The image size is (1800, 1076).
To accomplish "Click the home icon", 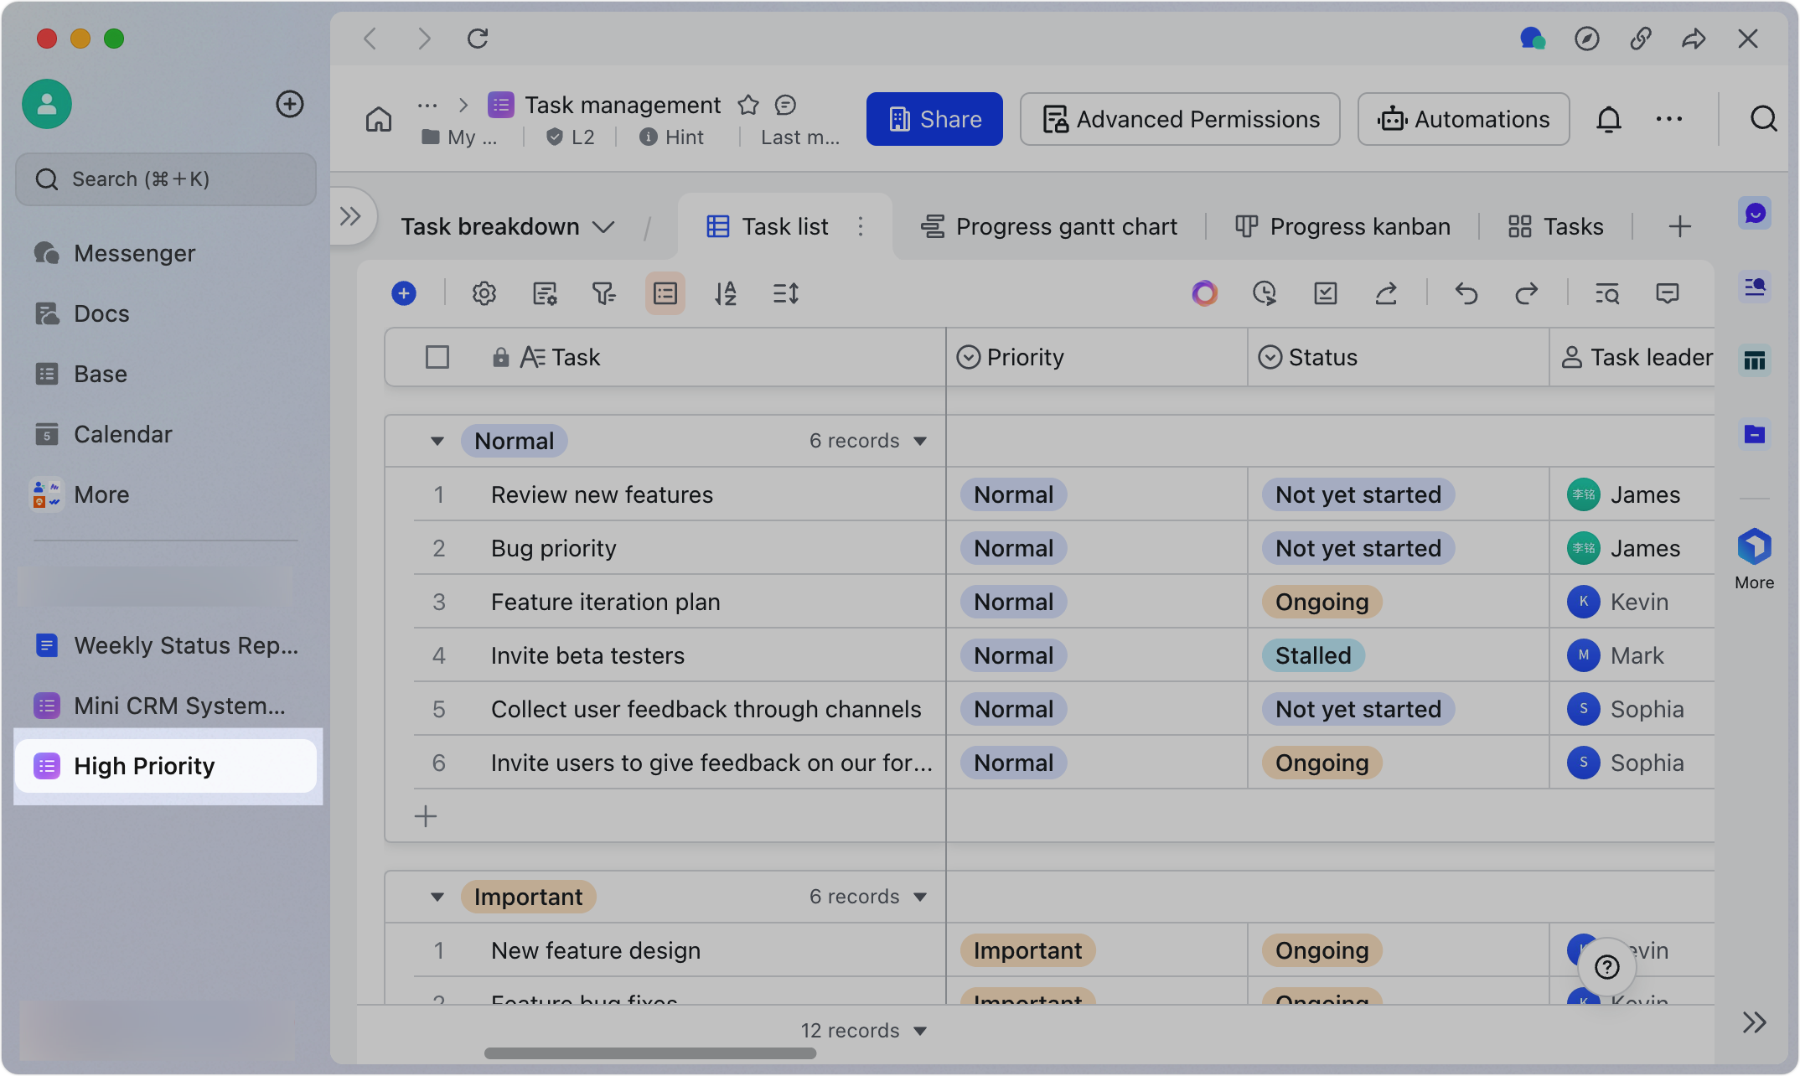I will click(x=379, y=119).
